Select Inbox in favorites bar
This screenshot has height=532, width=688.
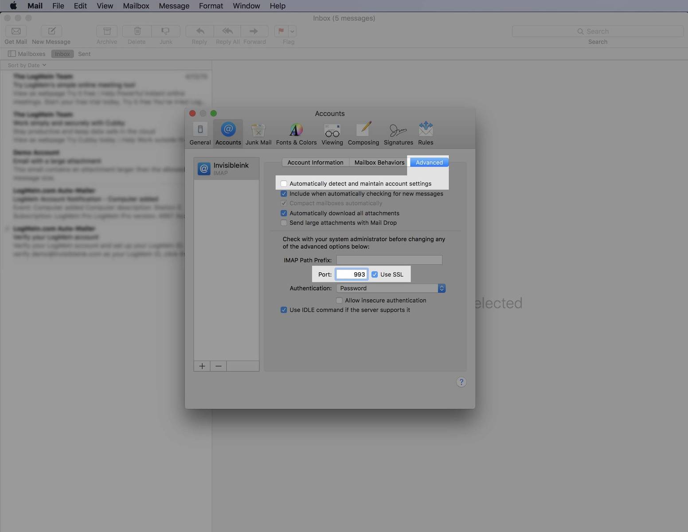[63, 54]
